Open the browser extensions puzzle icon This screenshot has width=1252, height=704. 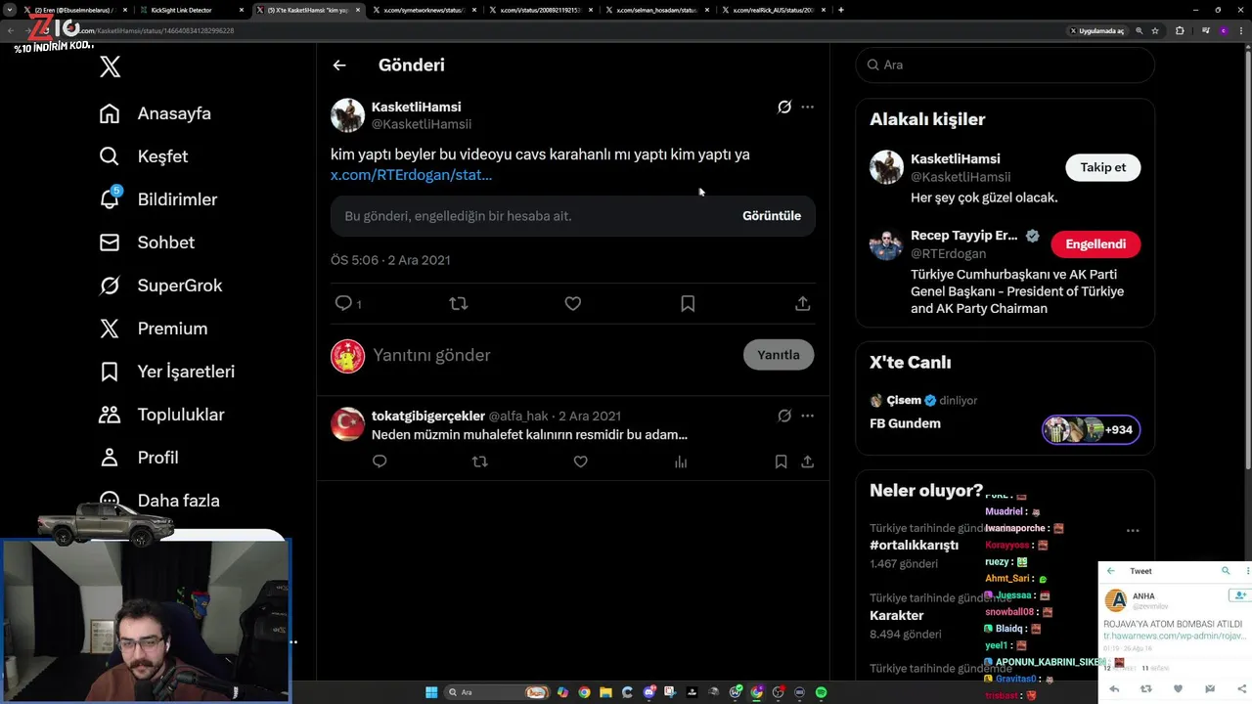(x=1180, y=30)
